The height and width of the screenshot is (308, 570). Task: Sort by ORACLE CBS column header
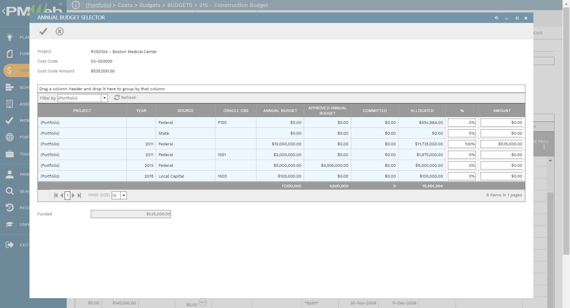pyautogui.click(x=236, y=111)
